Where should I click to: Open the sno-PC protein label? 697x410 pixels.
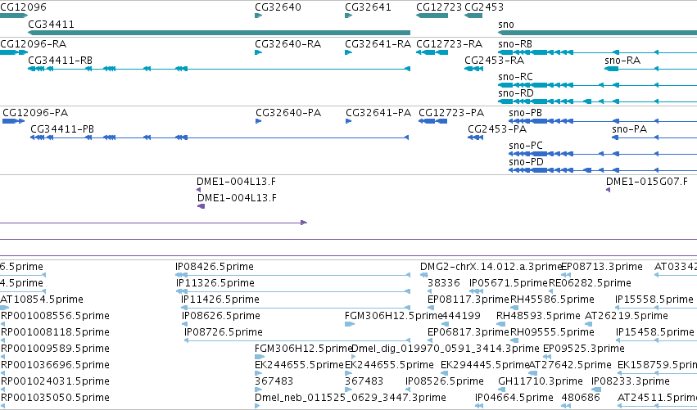[526, 146]
